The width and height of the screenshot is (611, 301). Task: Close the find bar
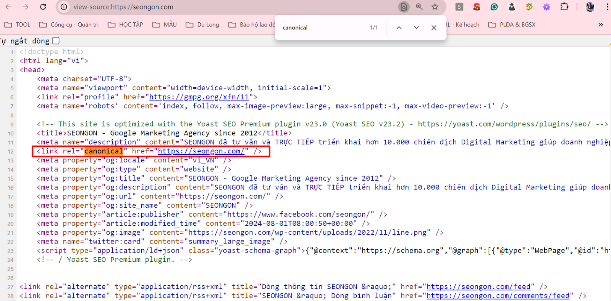434,27
